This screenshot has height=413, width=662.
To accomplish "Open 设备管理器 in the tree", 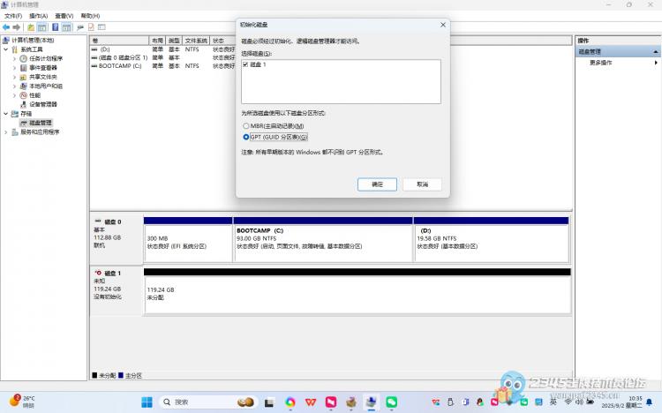I will point(43,104).
